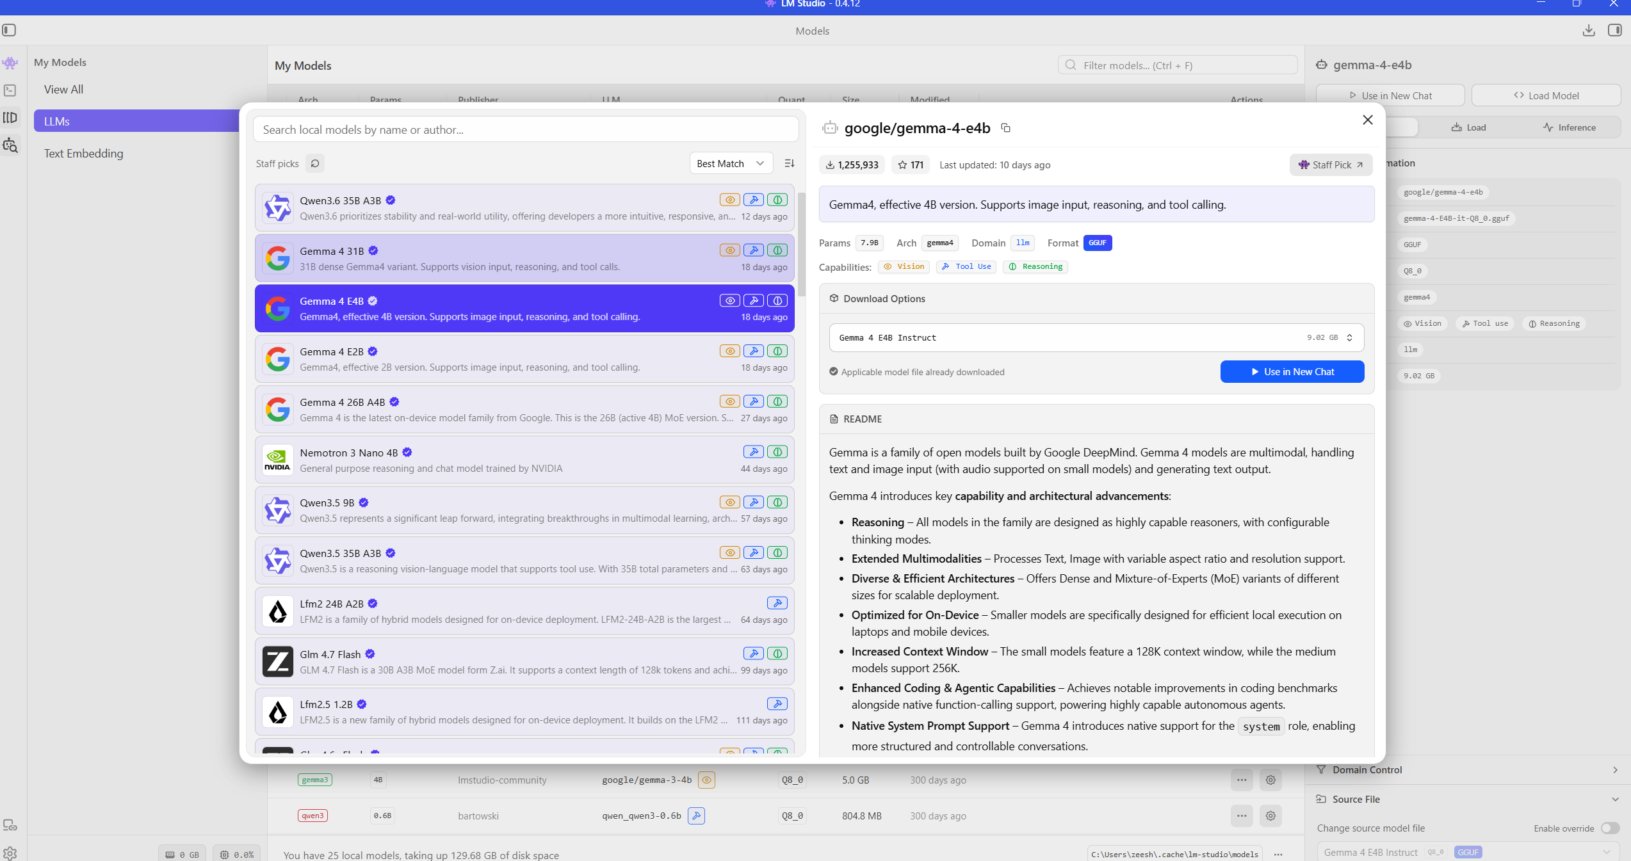Open app settings gear at bottom-left
This screenshot has height=861, width=1631.
click(10, 853)
